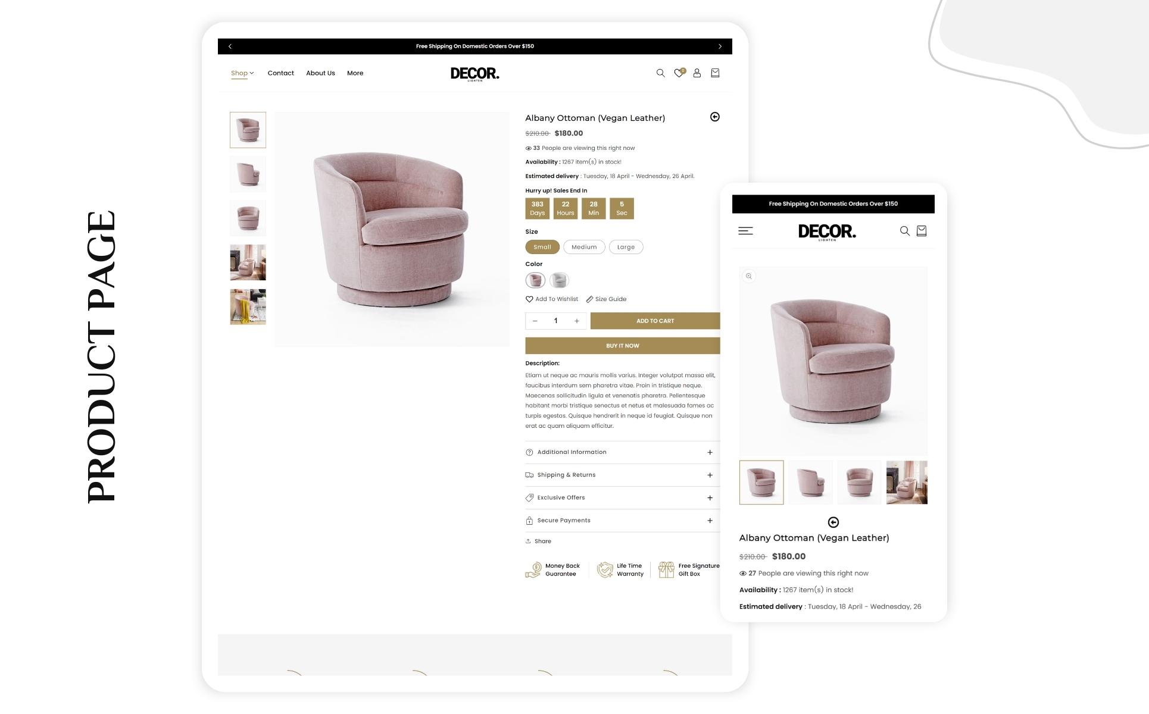Open the Shop dropdown menu
This screenshot has height=714, width=1149.
tap(242, 73)
